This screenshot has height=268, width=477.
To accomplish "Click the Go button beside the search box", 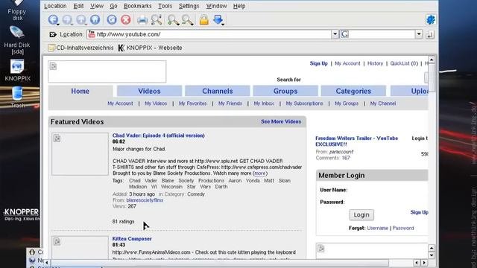I will coord(430,34).
